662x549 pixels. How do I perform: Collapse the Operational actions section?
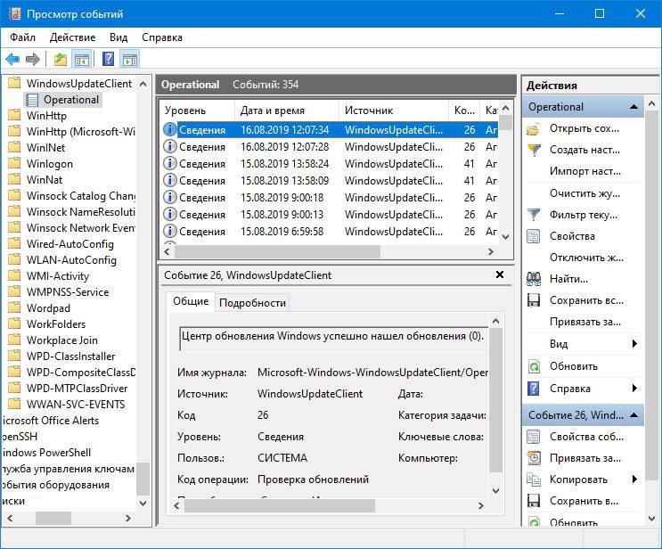pos(633,107)
